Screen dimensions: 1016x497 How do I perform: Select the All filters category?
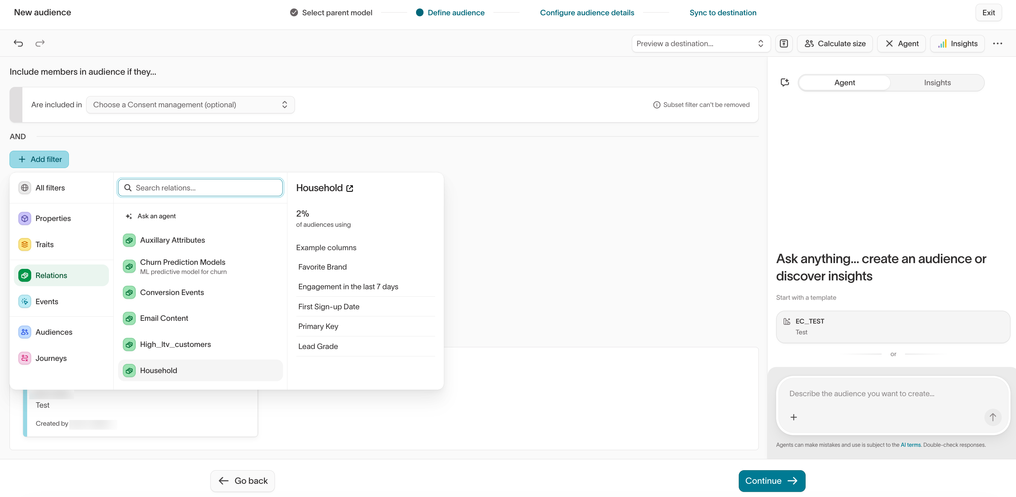pyautogui.click(x=61, y=188)
